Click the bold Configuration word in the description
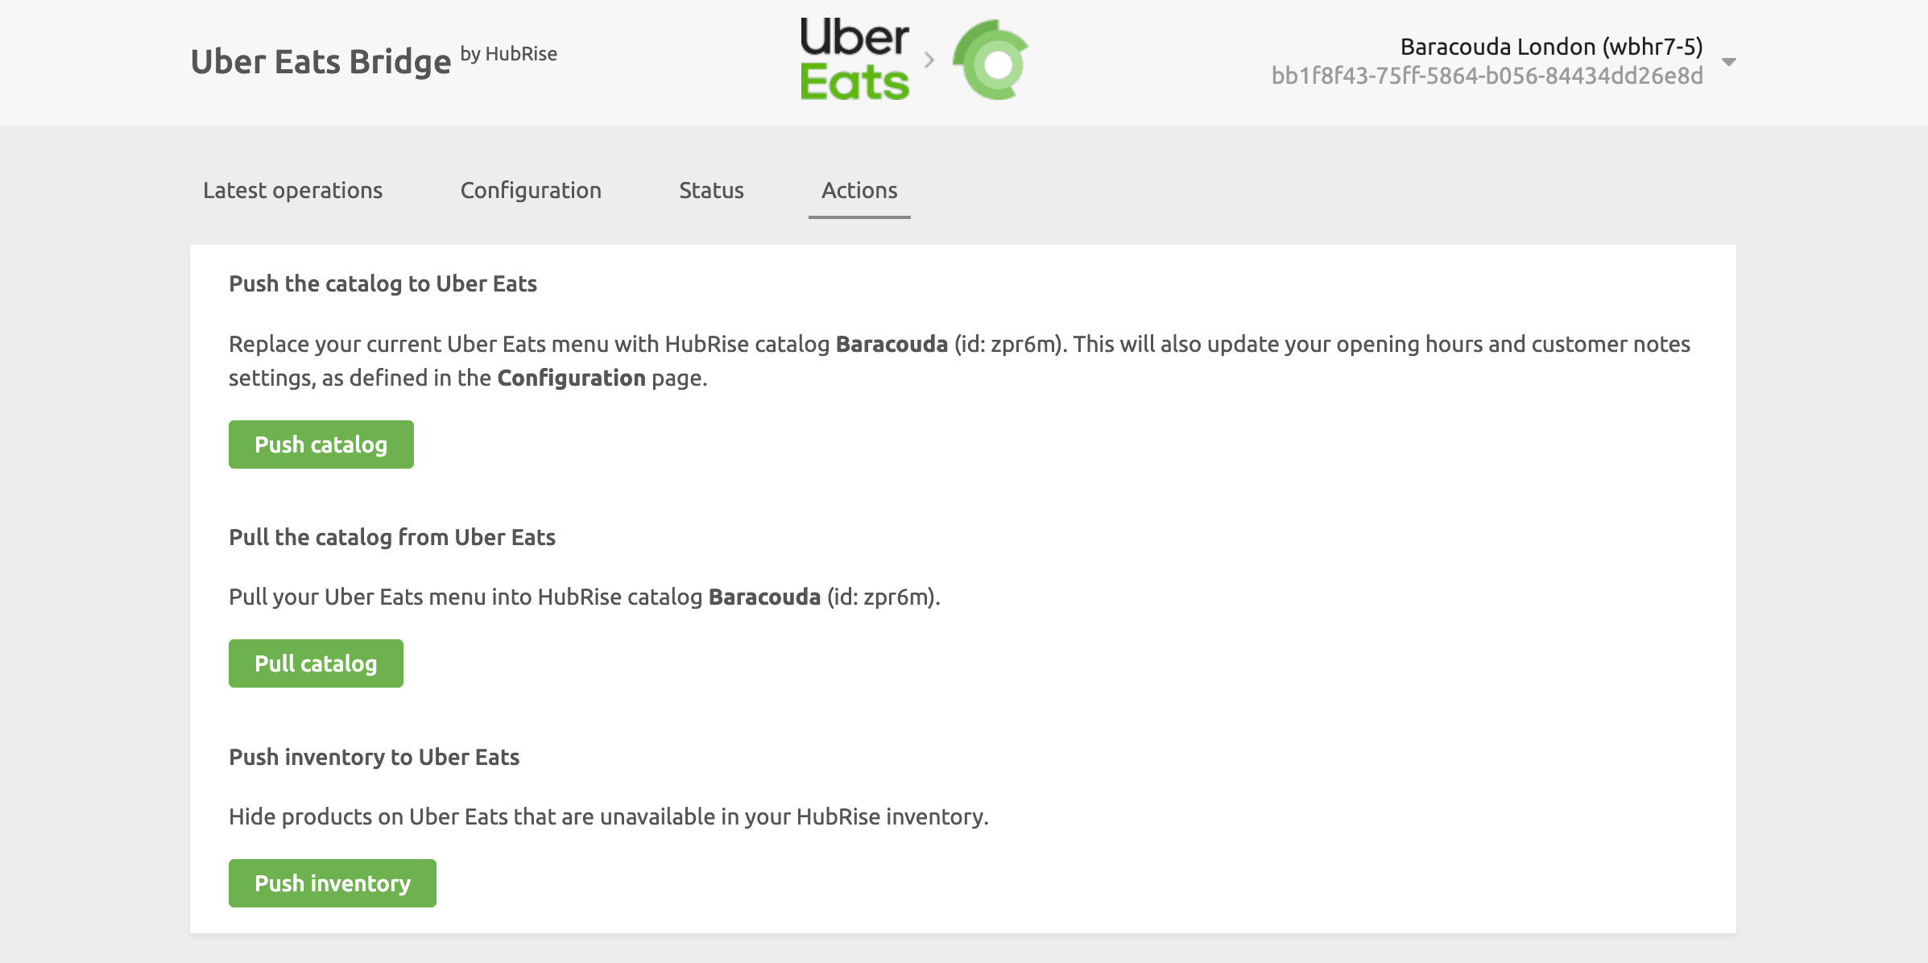 571,378
